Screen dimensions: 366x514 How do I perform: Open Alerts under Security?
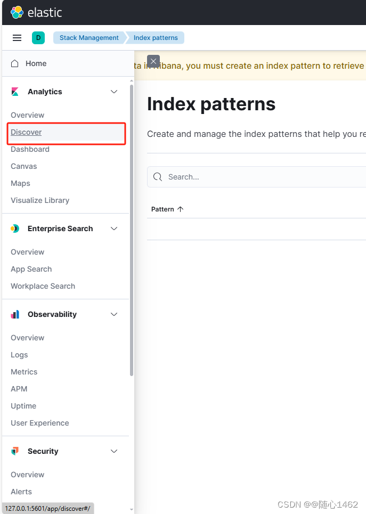click(21, 492)
